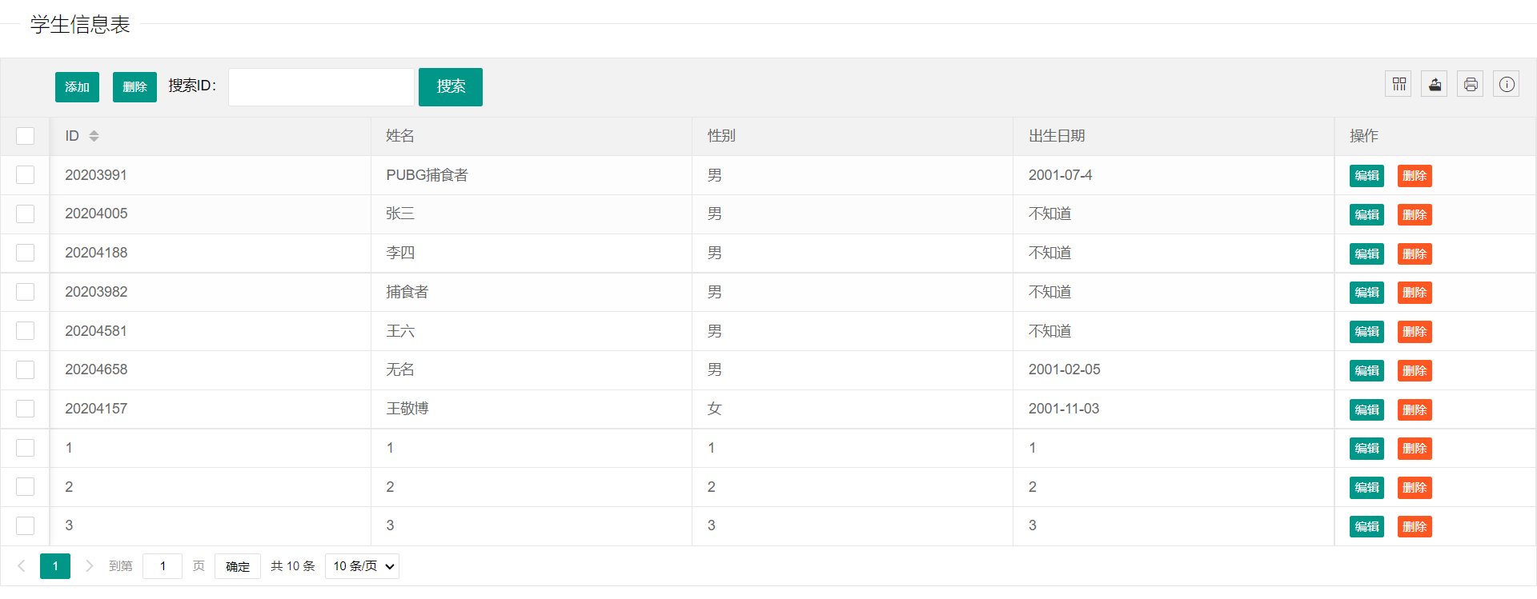The width and height of the screenshot is (1537, 599).
Task: Go to the previous page arrow
Action: pyautogui.click(x=22, y=566)
